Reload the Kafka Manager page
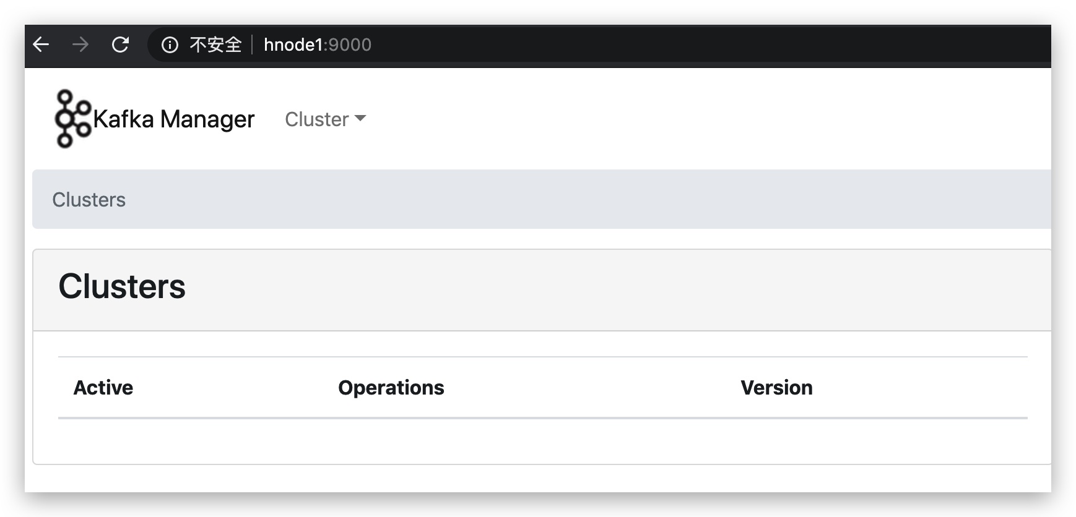 pos(120,45)
